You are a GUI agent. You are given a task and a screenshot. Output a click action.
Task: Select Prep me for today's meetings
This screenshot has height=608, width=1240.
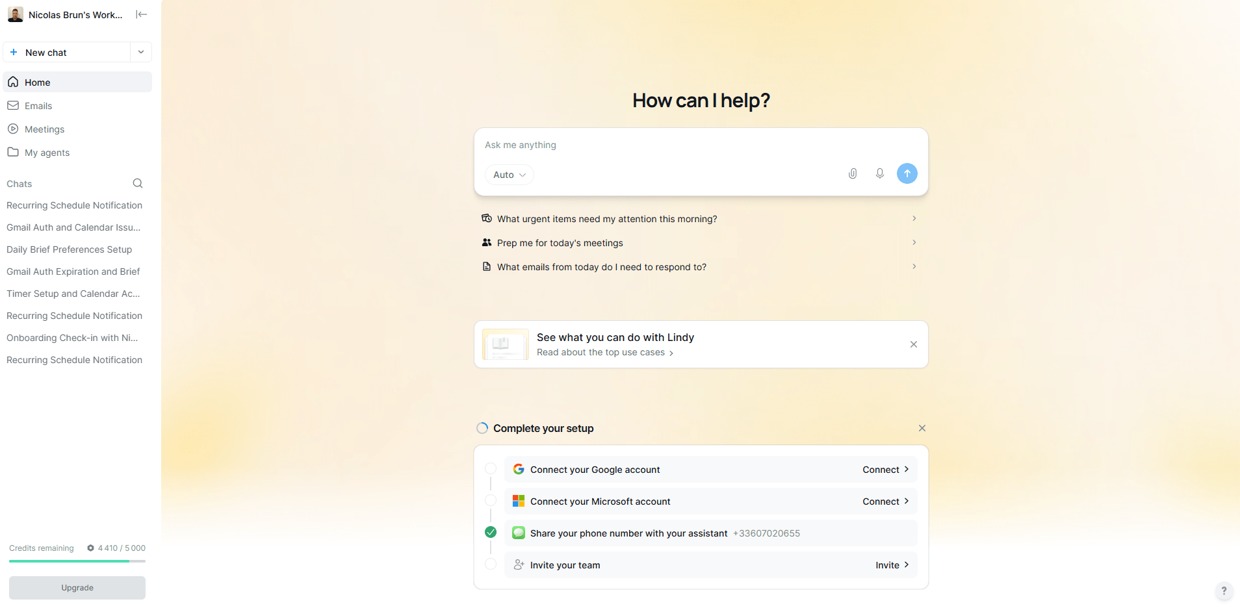pos(701,243)
